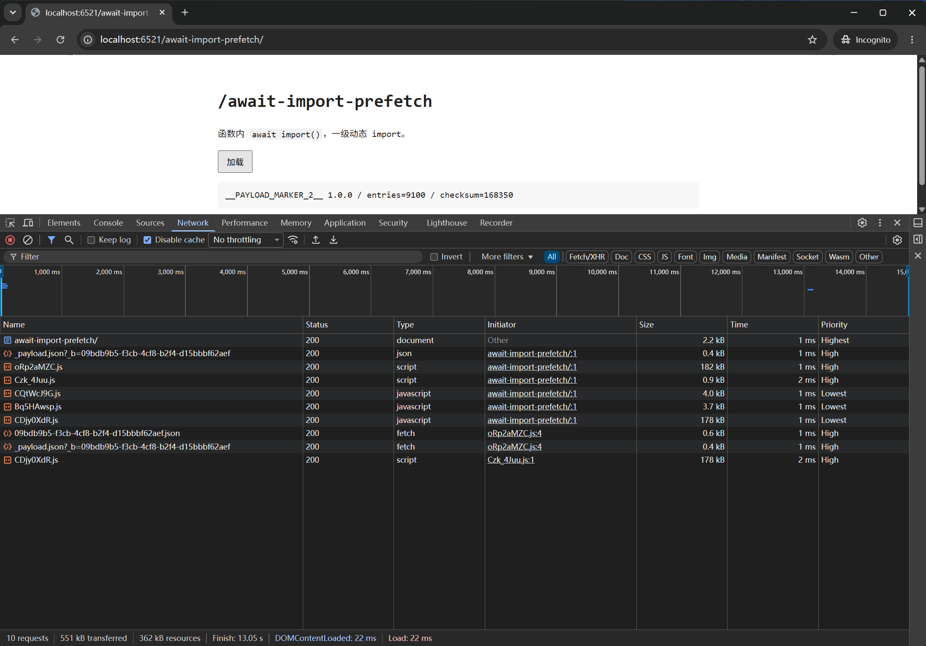Clear the network log
Viewport: 926px width, 646px height.
(28, 240)
